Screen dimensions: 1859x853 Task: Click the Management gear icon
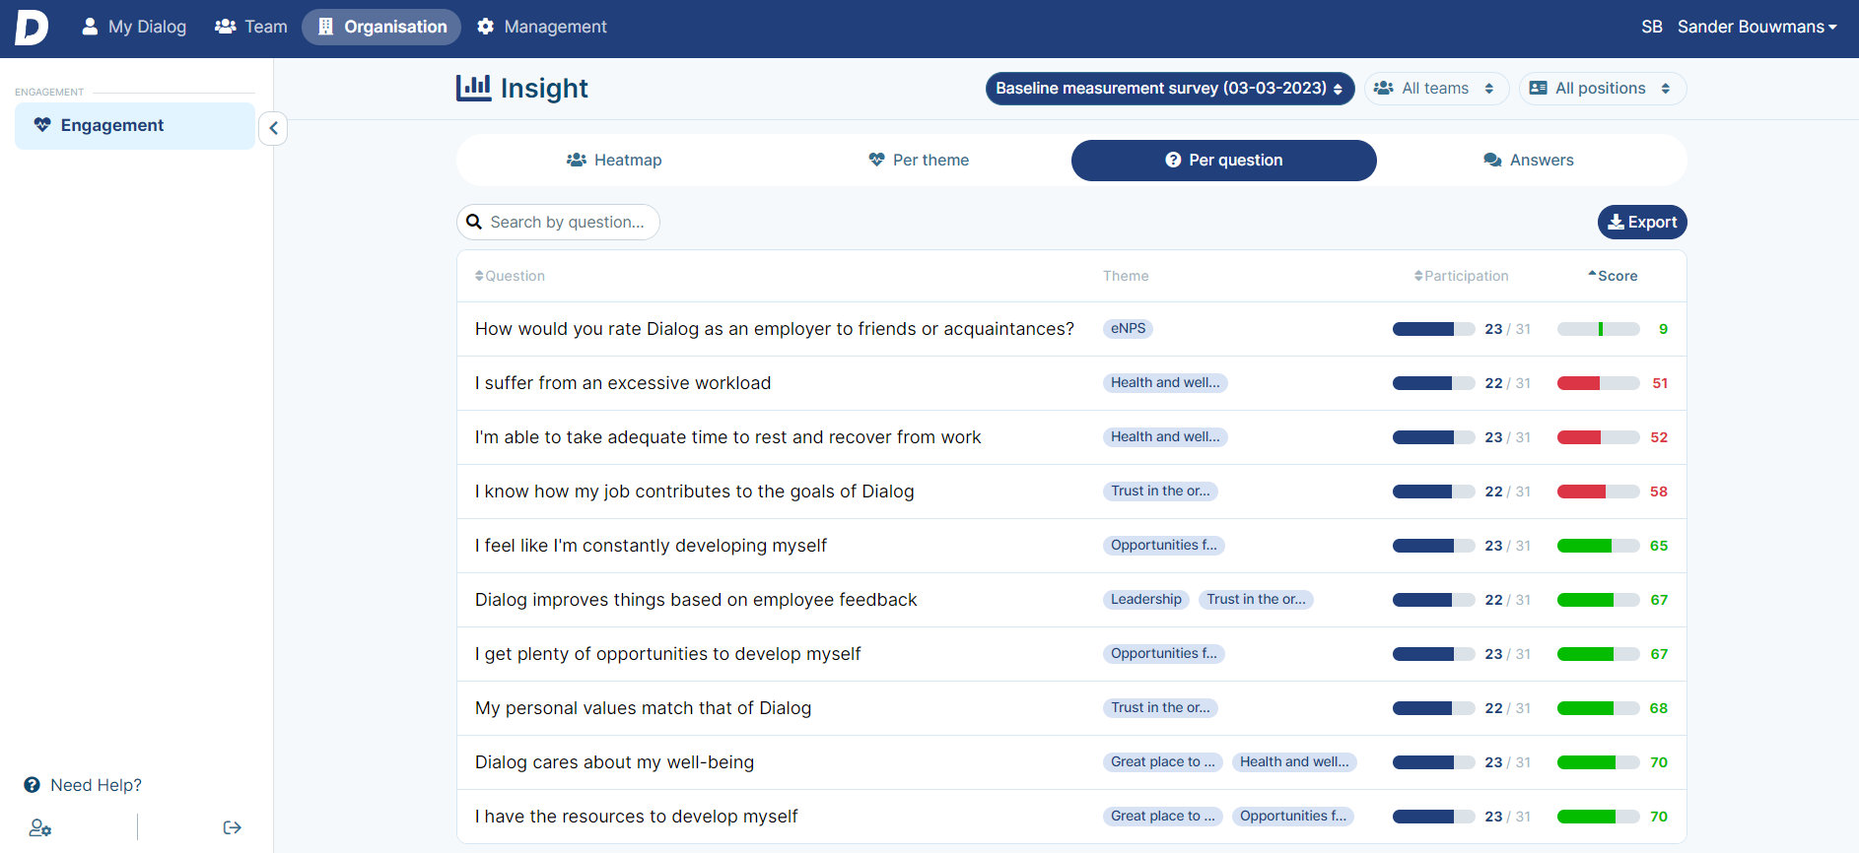(x=485, y=27)
